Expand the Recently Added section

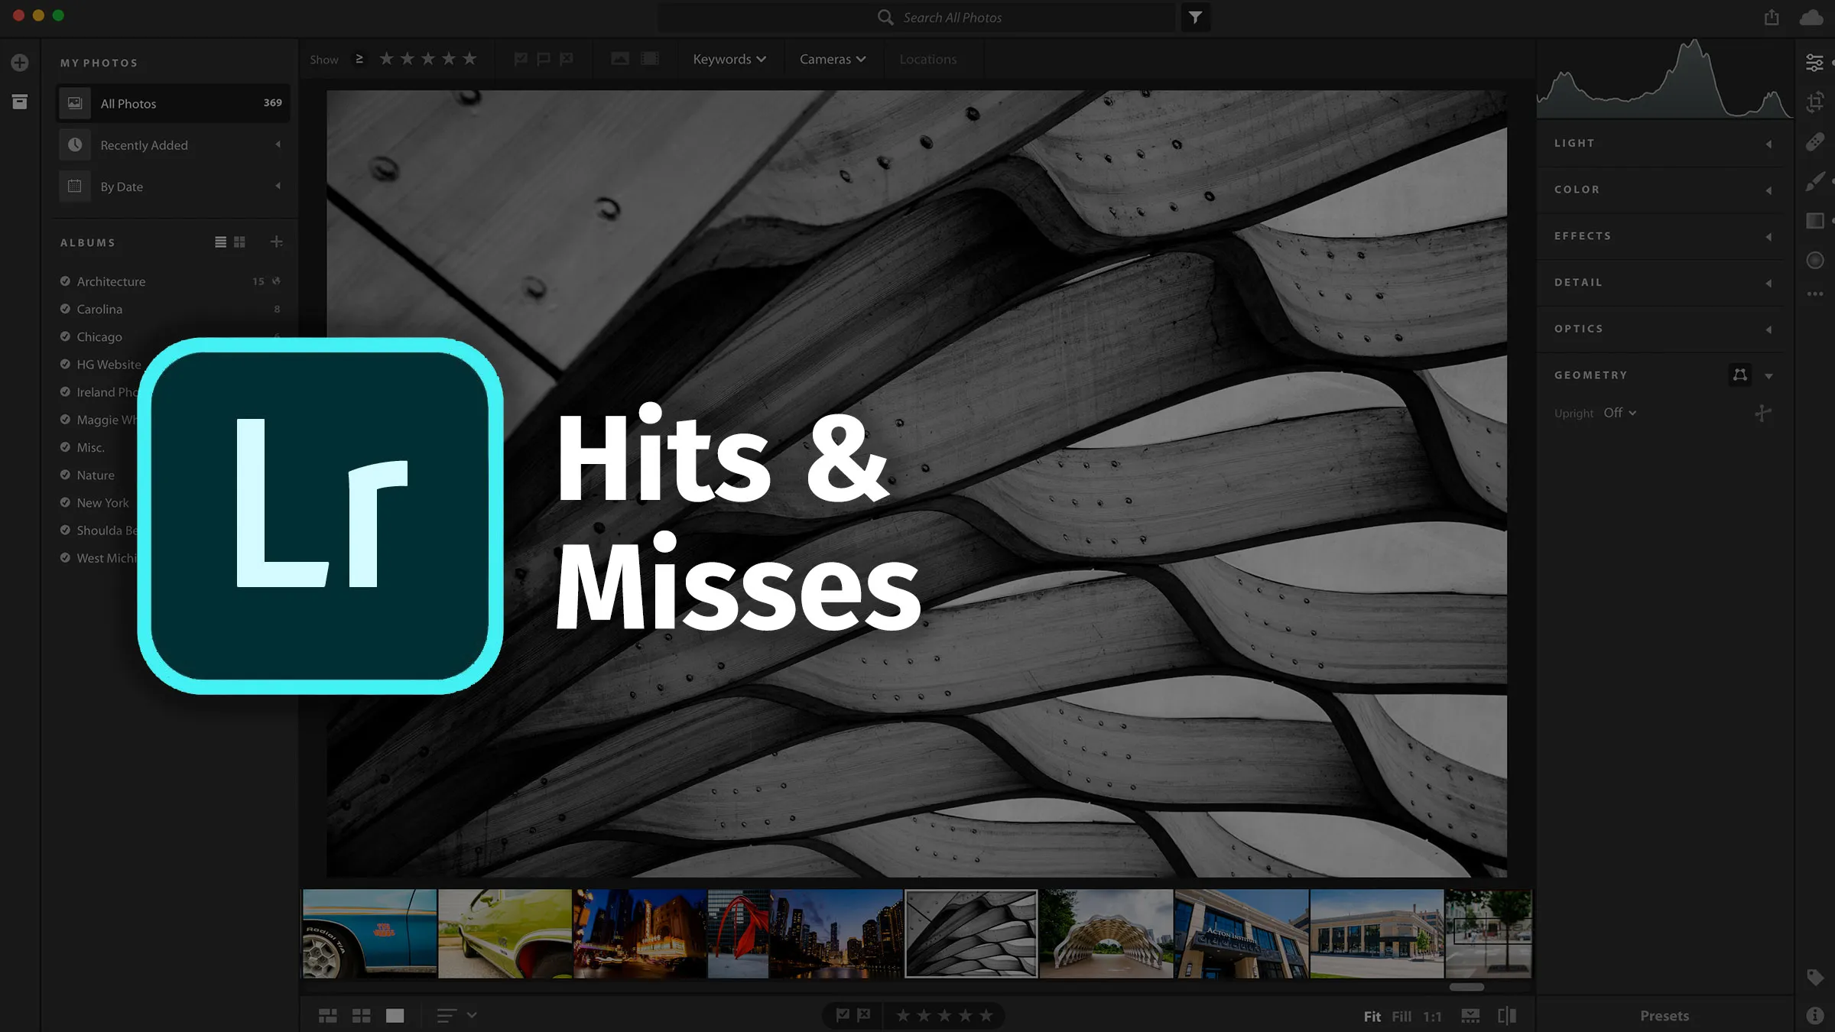[x=278, y=144]
